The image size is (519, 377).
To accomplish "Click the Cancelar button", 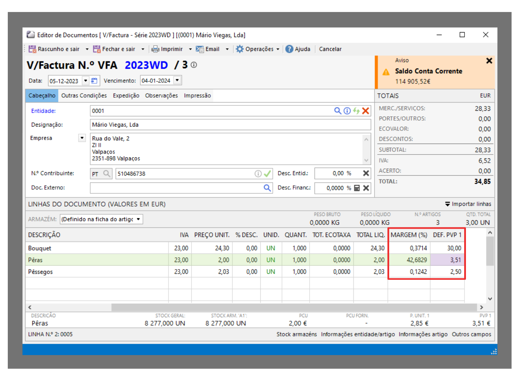I will coord(330,49).
